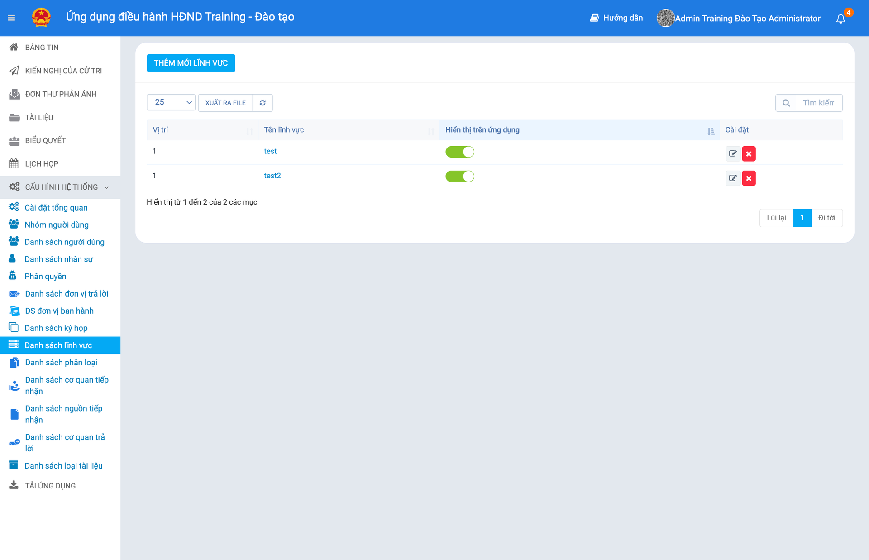Click the search magnifier icon
Viewport: 869px width, 560px height.
point(786,103)
